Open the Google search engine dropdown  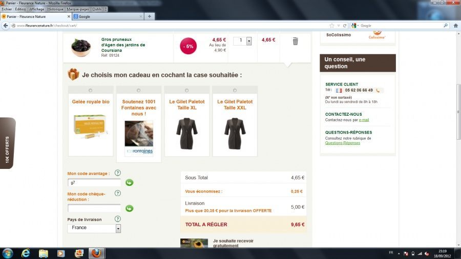[354, 26]
